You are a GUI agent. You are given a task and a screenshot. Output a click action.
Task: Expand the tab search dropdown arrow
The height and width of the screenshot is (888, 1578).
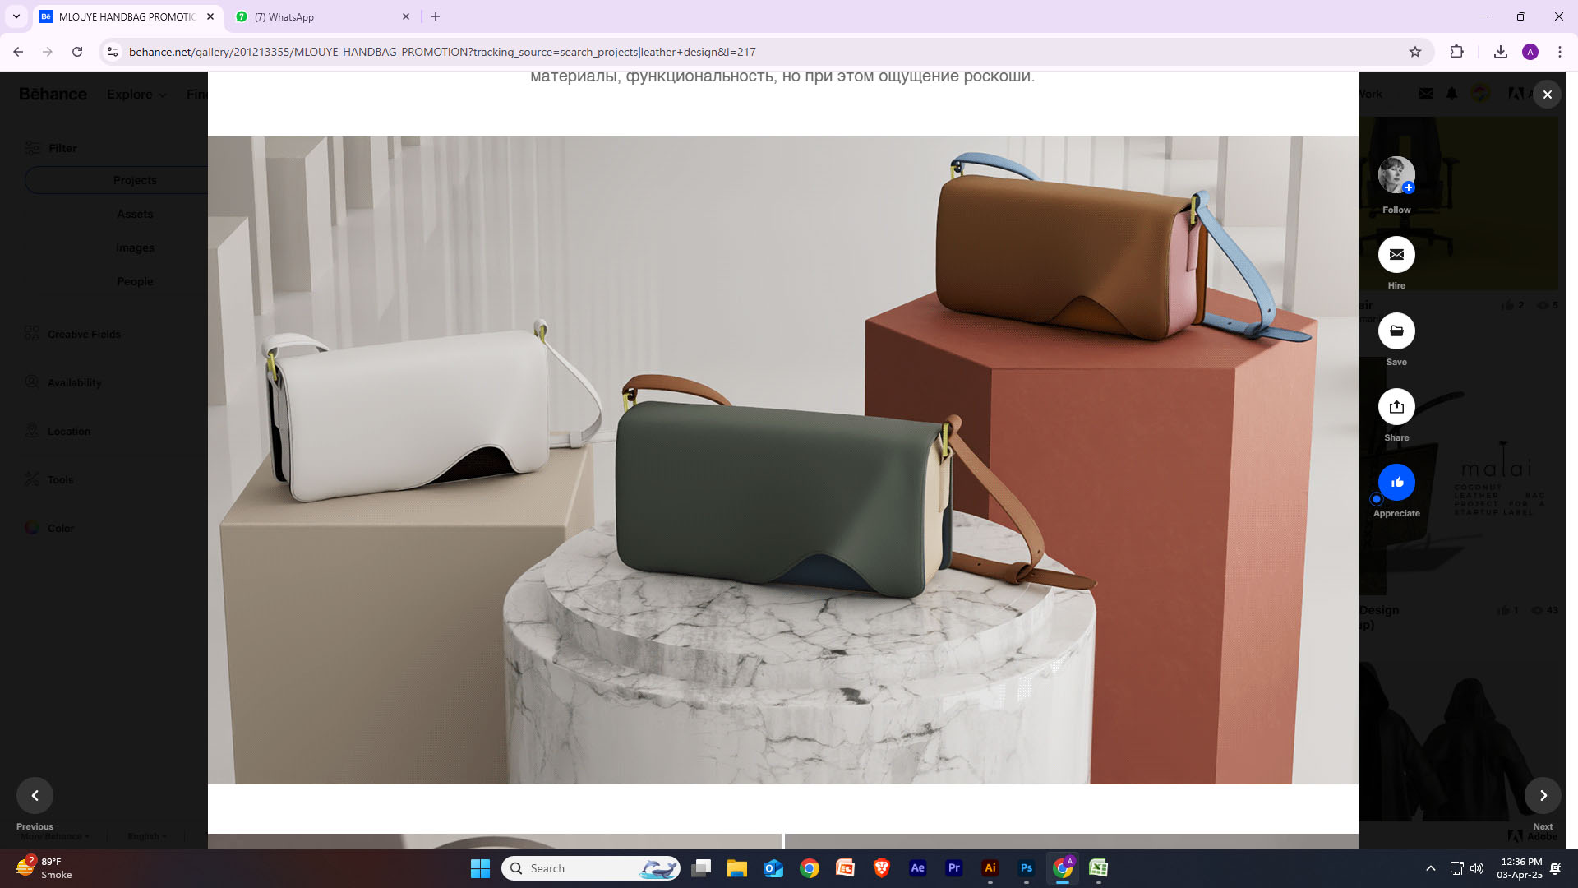[16, 16]
